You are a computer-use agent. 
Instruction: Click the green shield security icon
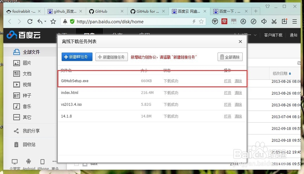72,22
